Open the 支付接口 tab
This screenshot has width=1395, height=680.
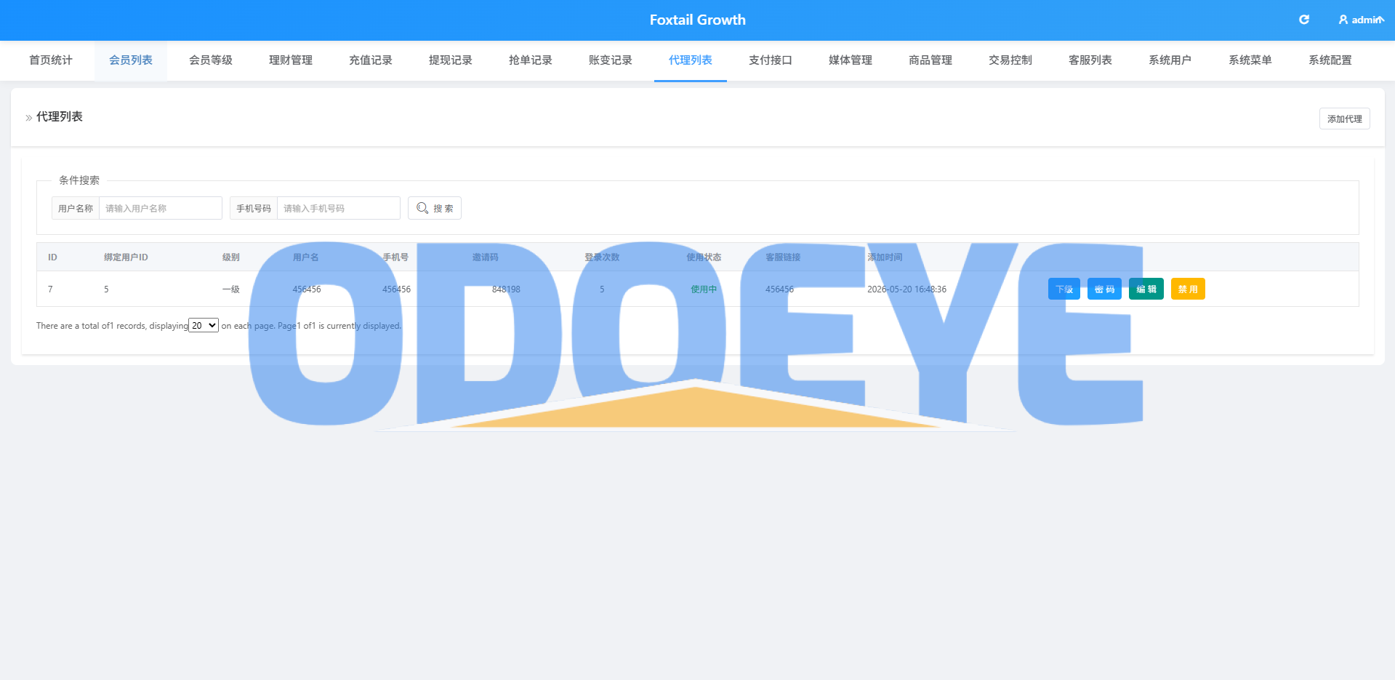point(771,60)
